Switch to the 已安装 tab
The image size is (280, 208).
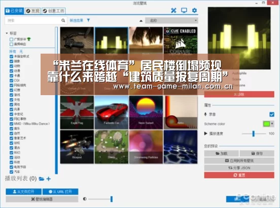pos(14,11)
